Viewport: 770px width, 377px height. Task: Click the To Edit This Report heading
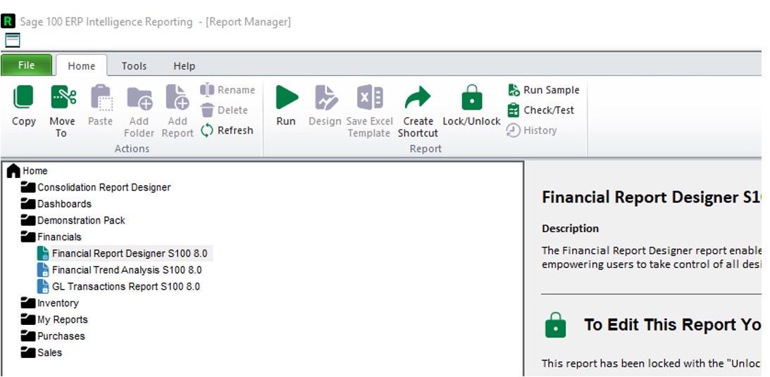(x=672, y=324)
